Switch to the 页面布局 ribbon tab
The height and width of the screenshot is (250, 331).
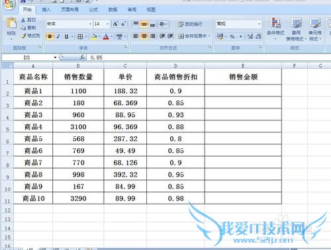click(70, 9)
